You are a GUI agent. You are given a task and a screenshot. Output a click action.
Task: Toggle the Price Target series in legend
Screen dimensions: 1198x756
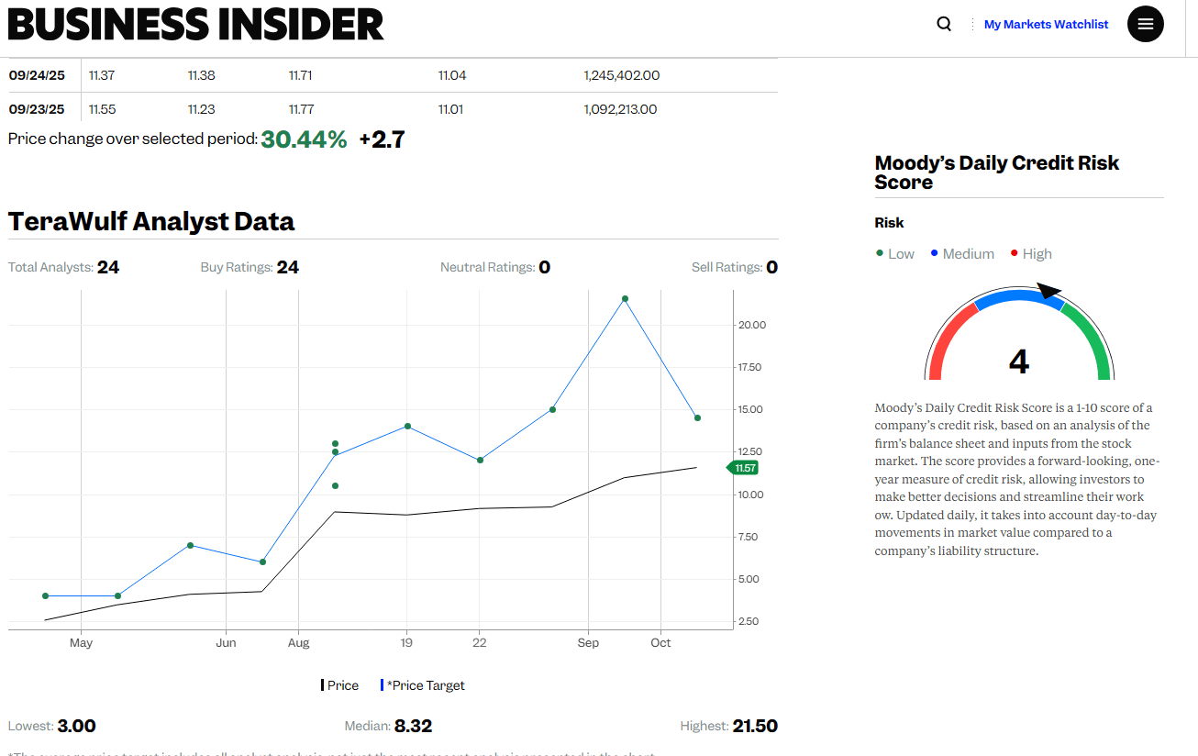click(424, 685)
